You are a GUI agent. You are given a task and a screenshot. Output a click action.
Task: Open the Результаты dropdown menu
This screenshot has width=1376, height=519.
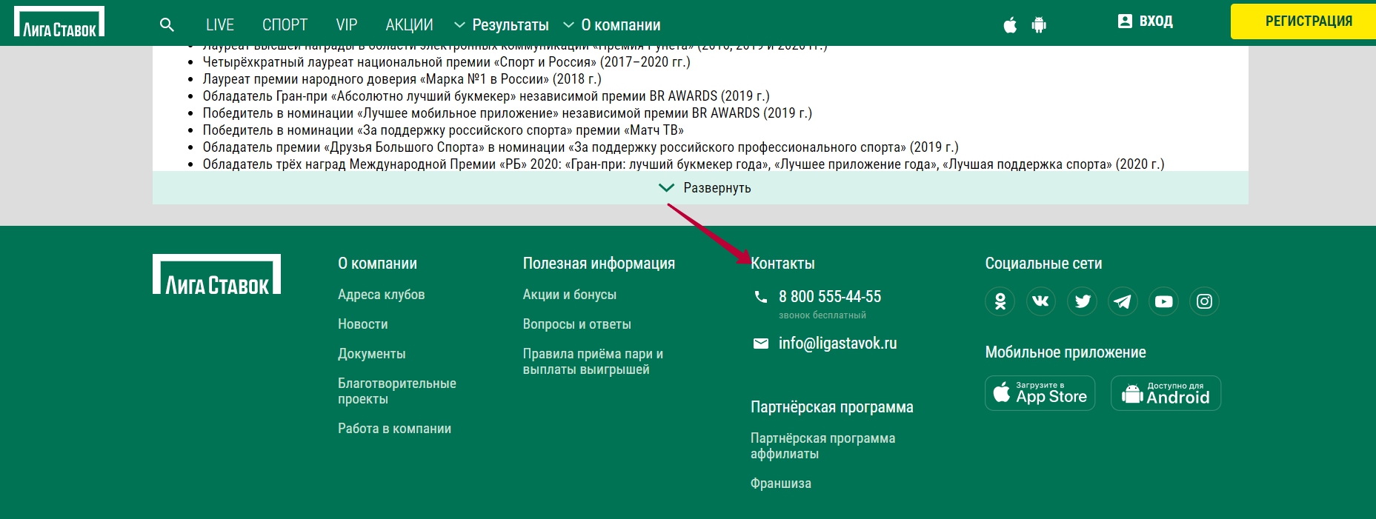point(502,25)
